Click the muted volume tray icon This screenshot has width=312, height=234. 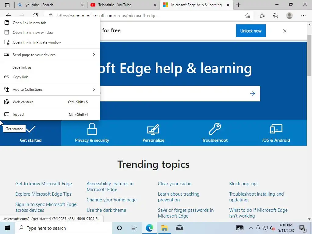click(x=272, y=228)
